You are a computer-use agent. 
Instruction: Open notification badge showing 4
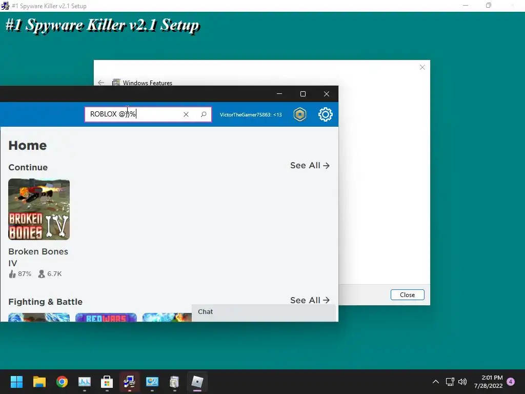(x=511, y=382)
